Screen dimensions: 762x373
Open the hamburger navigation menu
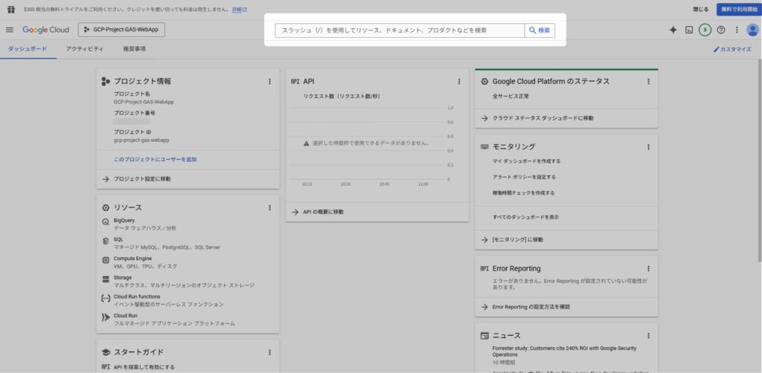click(9, 30)
